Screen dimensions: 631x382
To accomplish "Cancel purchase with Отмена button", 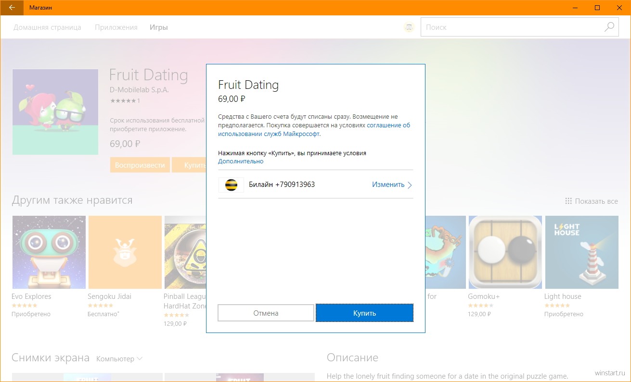I will (266, 313).
